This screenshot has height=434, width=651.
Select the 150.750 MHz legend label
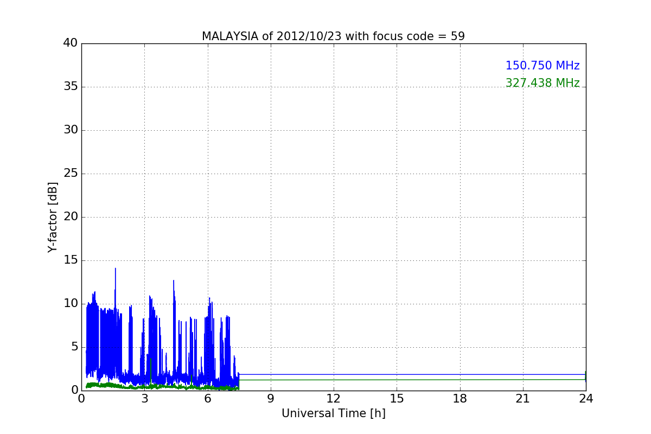[x=542, y=66]
